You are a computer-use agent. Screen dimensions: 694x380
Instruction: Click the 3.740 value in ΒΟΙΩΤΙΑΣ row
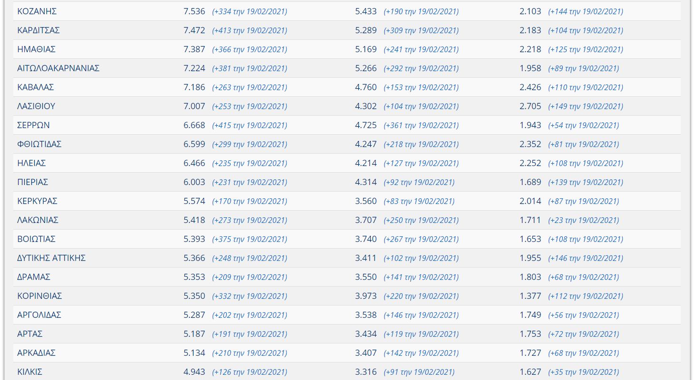pos(366,239)
